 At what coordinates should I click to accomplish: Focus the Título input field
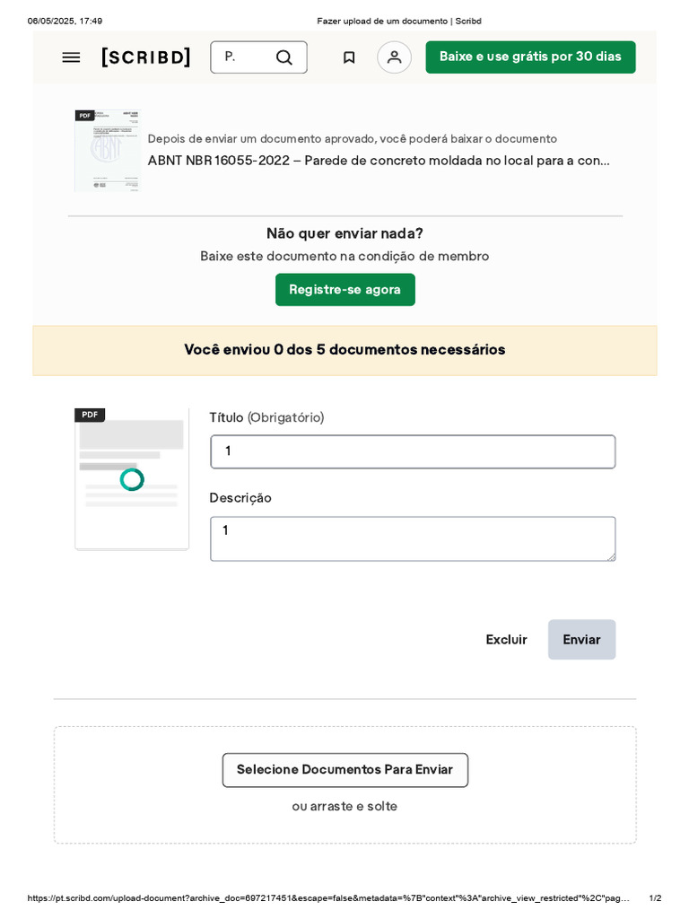(x=413, y=451)
